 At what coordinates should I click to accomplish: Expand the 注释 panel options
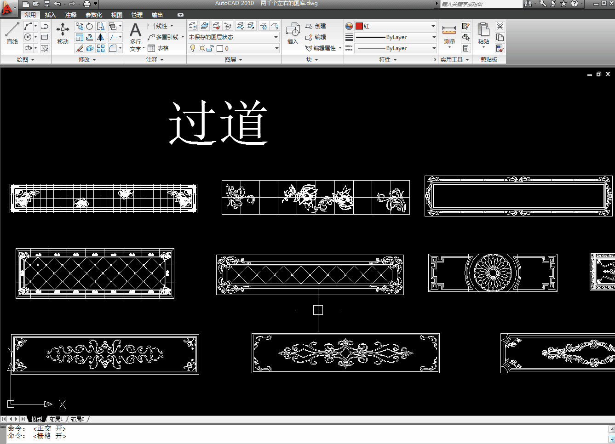[155, 60]
